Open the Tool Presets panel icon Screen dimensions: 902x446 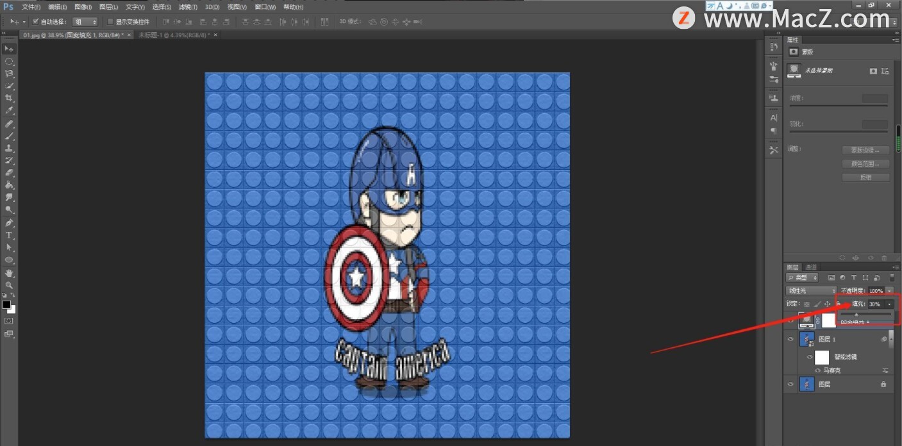(x=774, y=150)
